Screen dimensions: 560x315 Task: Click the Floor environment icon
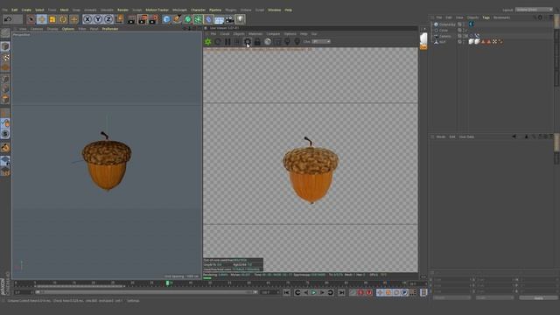(x=219, y=19)
